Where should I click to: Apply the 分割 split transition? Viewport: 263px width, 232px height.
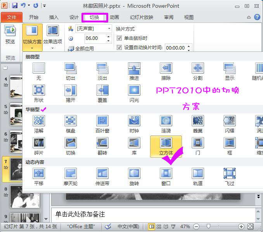click(x=198, y=72)
